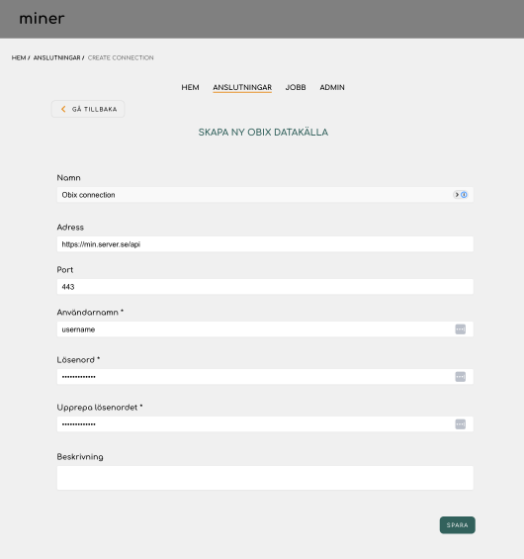The height and width of the screenshot is (559, 524).
Task: Click the Adress input field
Action: [265, 244]
